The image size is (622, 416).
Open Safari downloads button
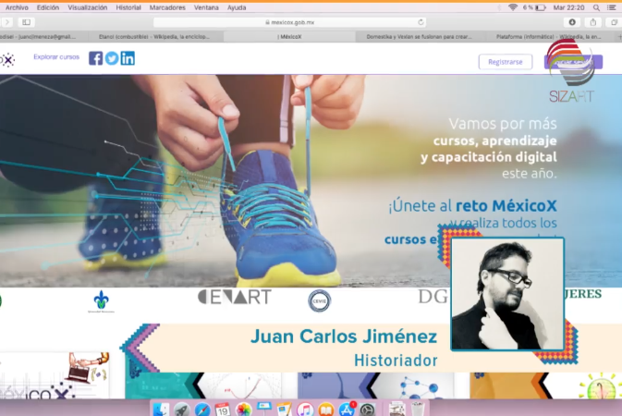coord(572,22)
